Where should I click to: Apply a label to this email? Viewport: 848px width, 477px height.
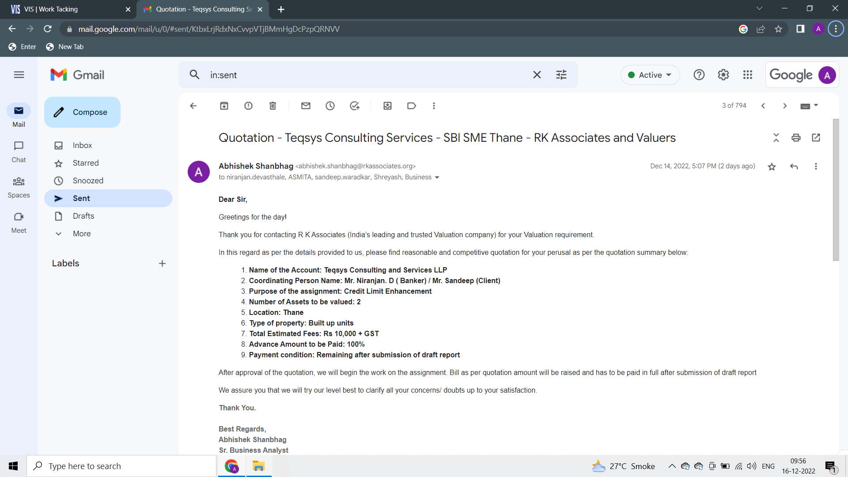pyautogui.click(x=412, y=106)
